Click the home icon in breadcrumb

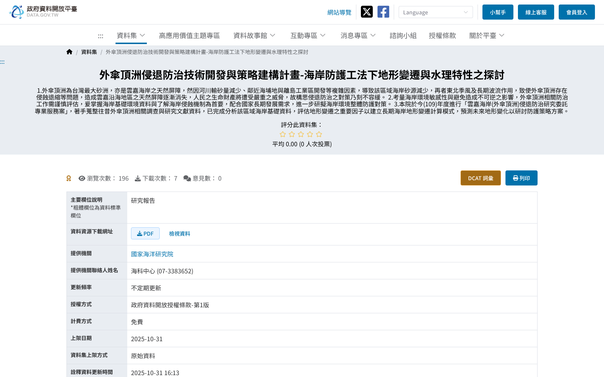69,52
